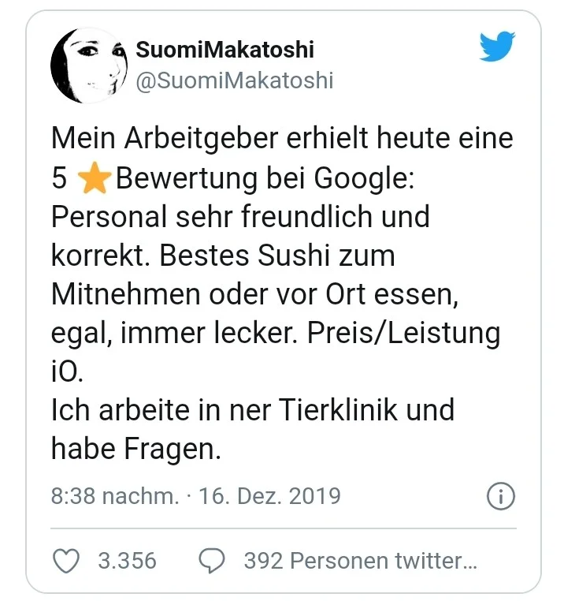Screen dimensions: 564x601
Task: Open the tweet info circle icon
Action: 501,496
